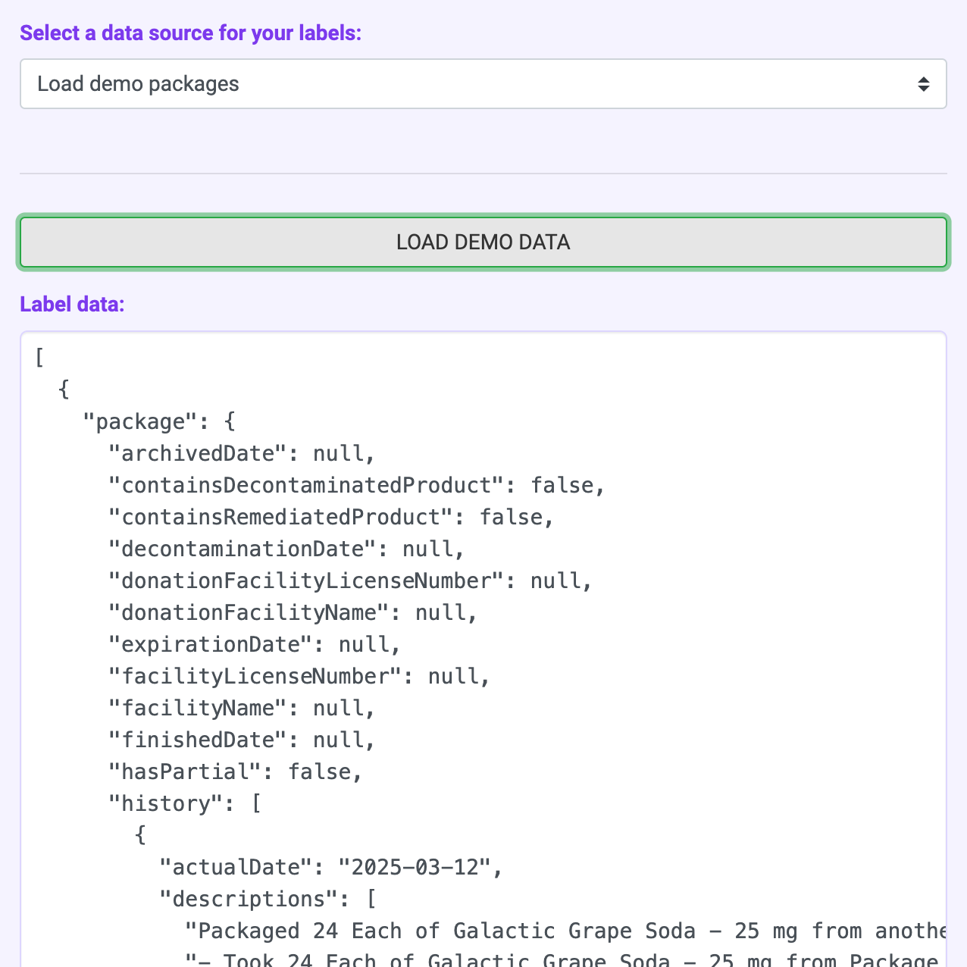Click the "actualDate" value 2025-03-12

[415, 867]
